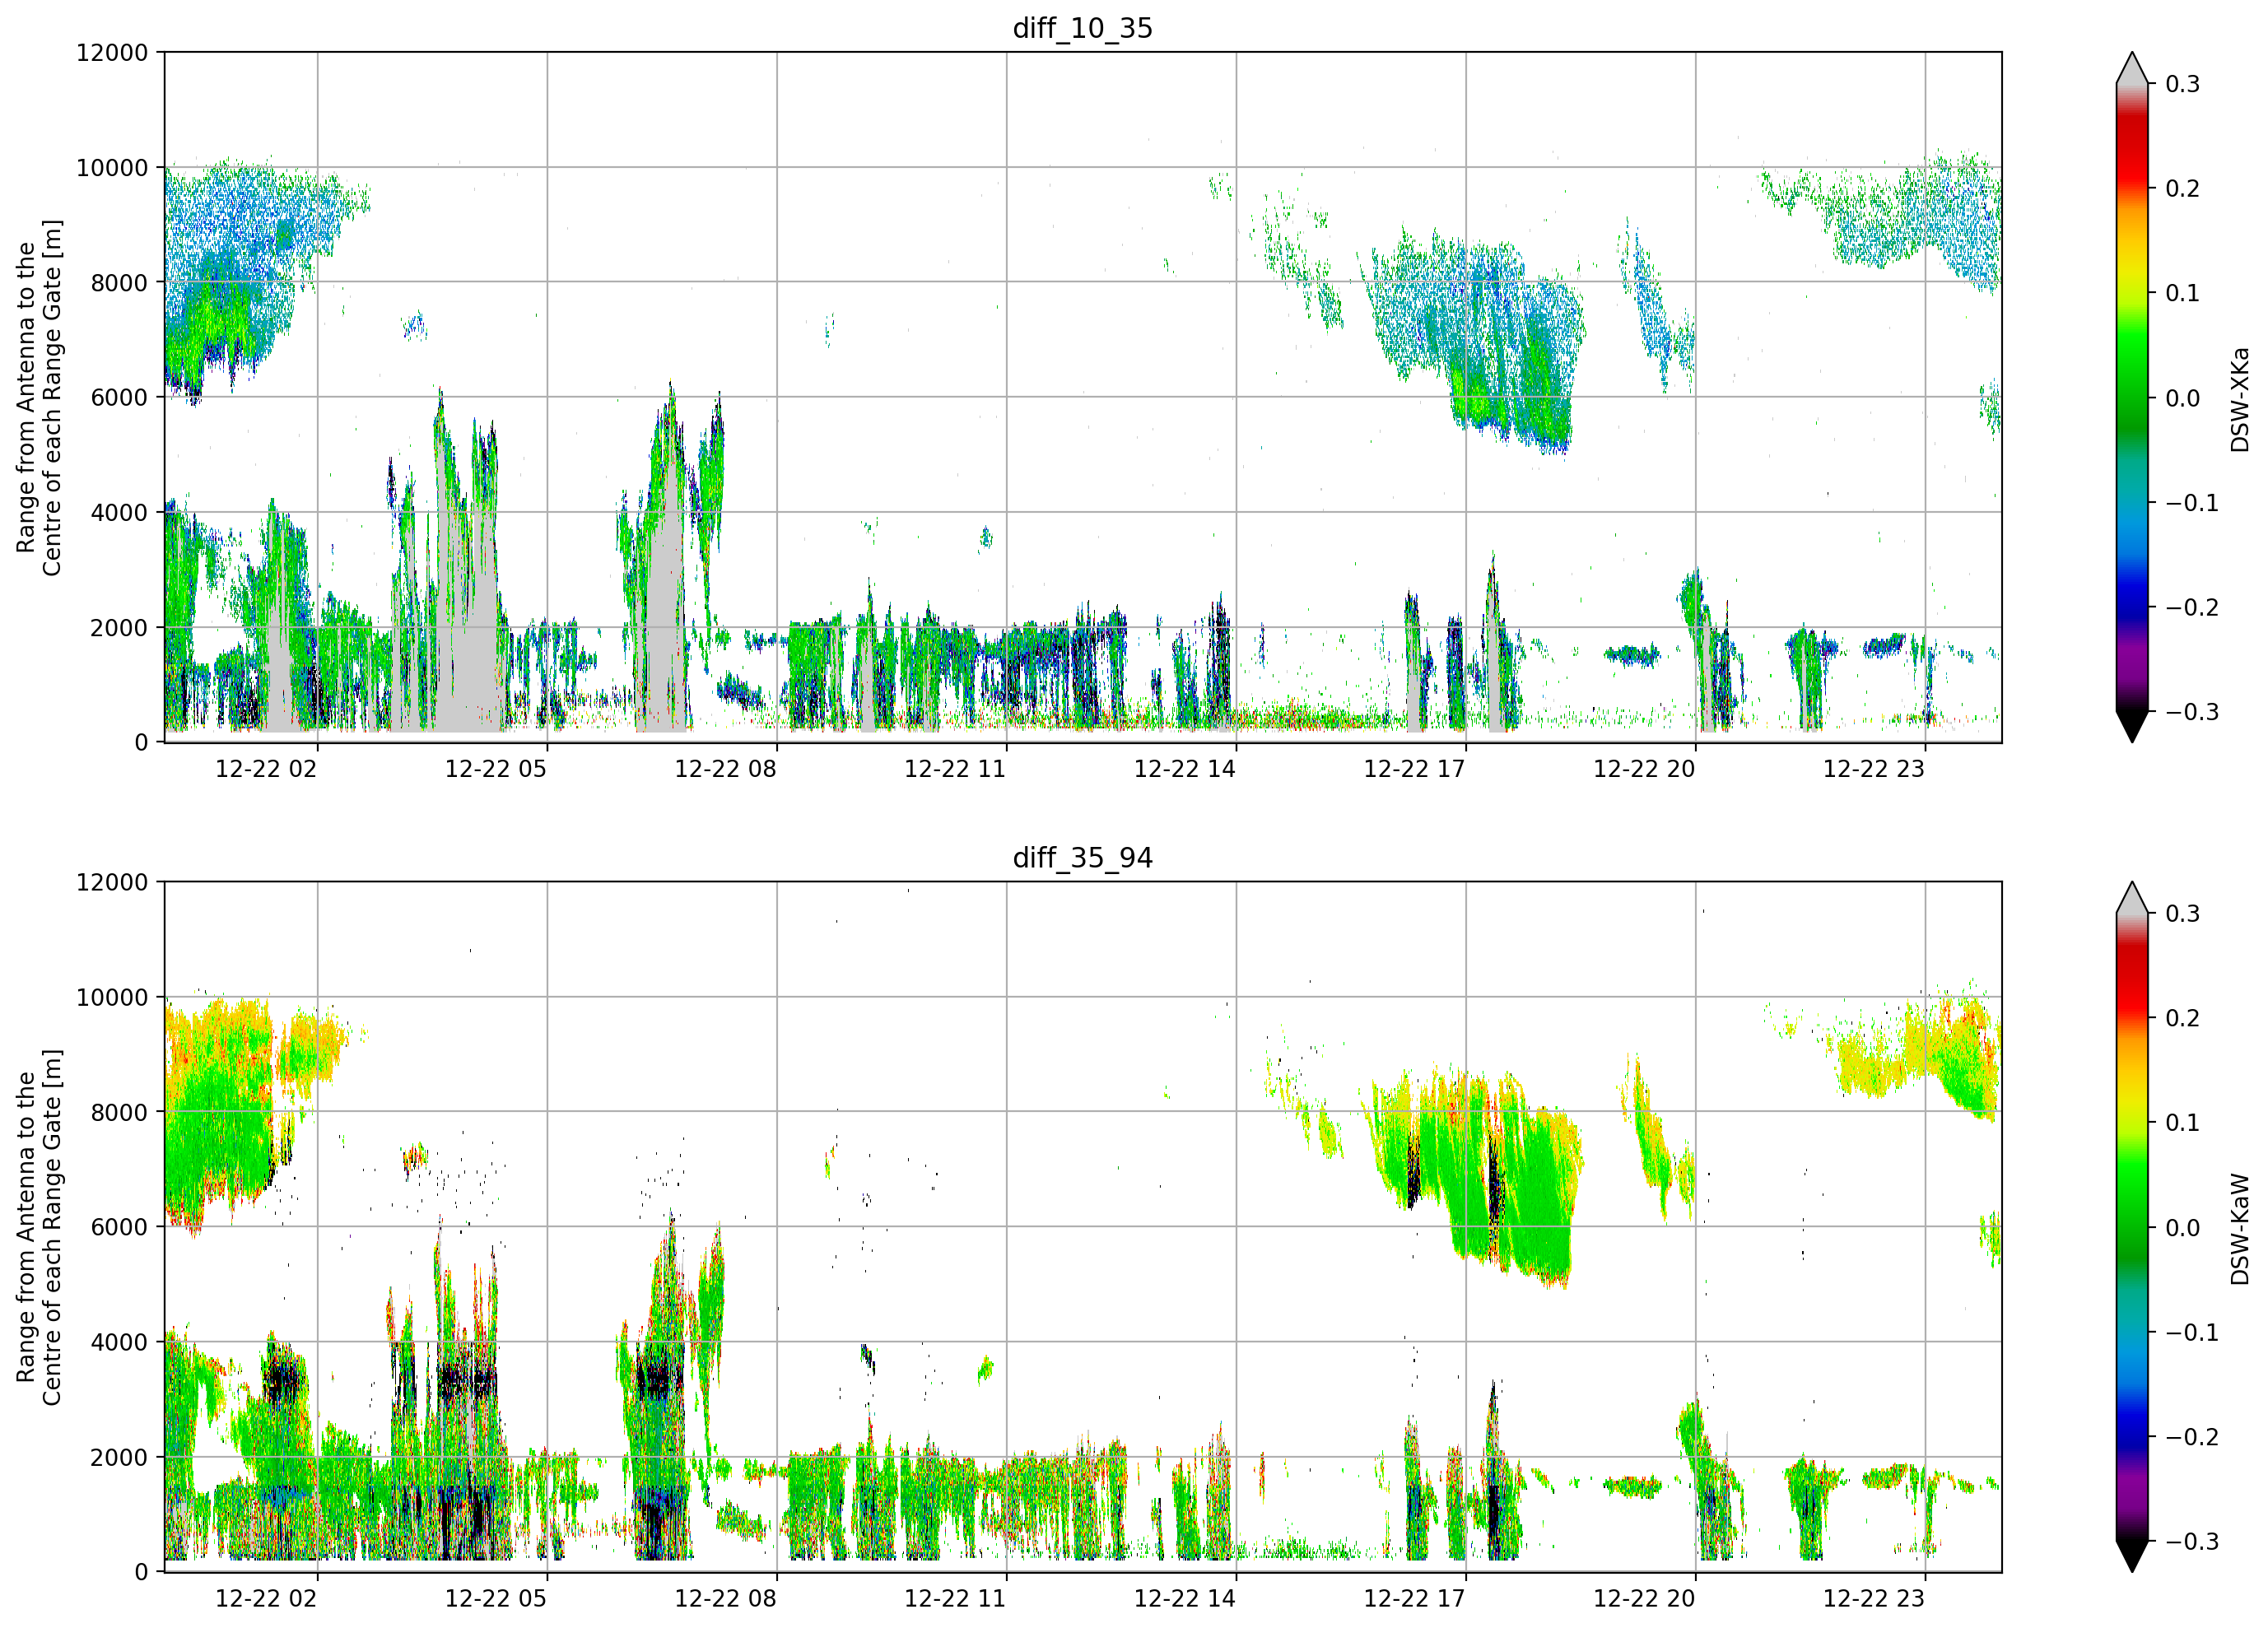
Task: Click '12-22 14' x-tick under diff_10_35 plot
Action: (1185, 769)
